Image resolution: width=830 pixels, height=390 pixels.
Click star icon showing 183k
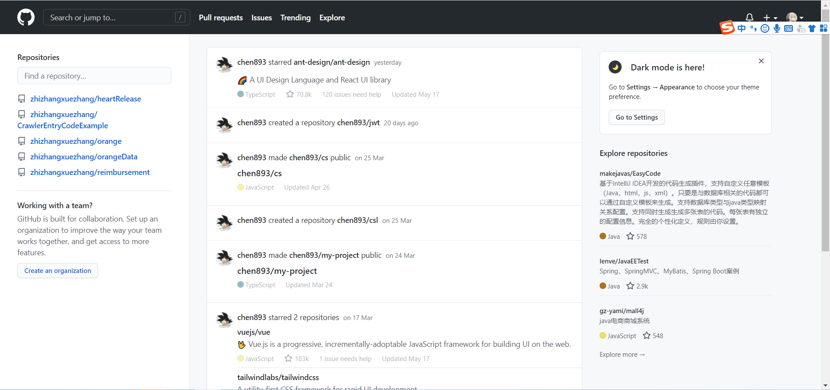pyautogui.click(x=288, y=358)
